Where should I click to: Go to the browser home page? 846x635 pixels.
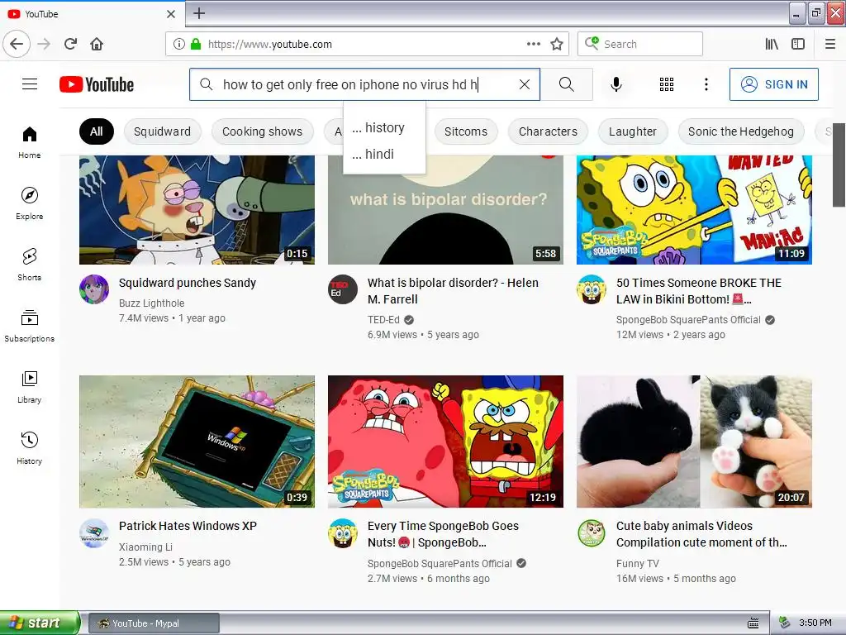tap(97, 44)
